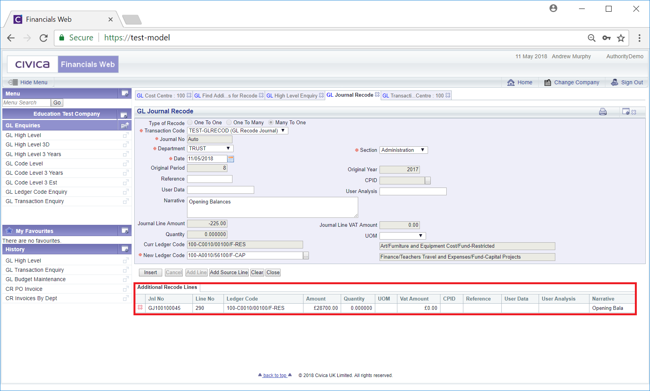Click the Home house icon
The width and height of the screenshot is (650, 391).
click(511, 82)
